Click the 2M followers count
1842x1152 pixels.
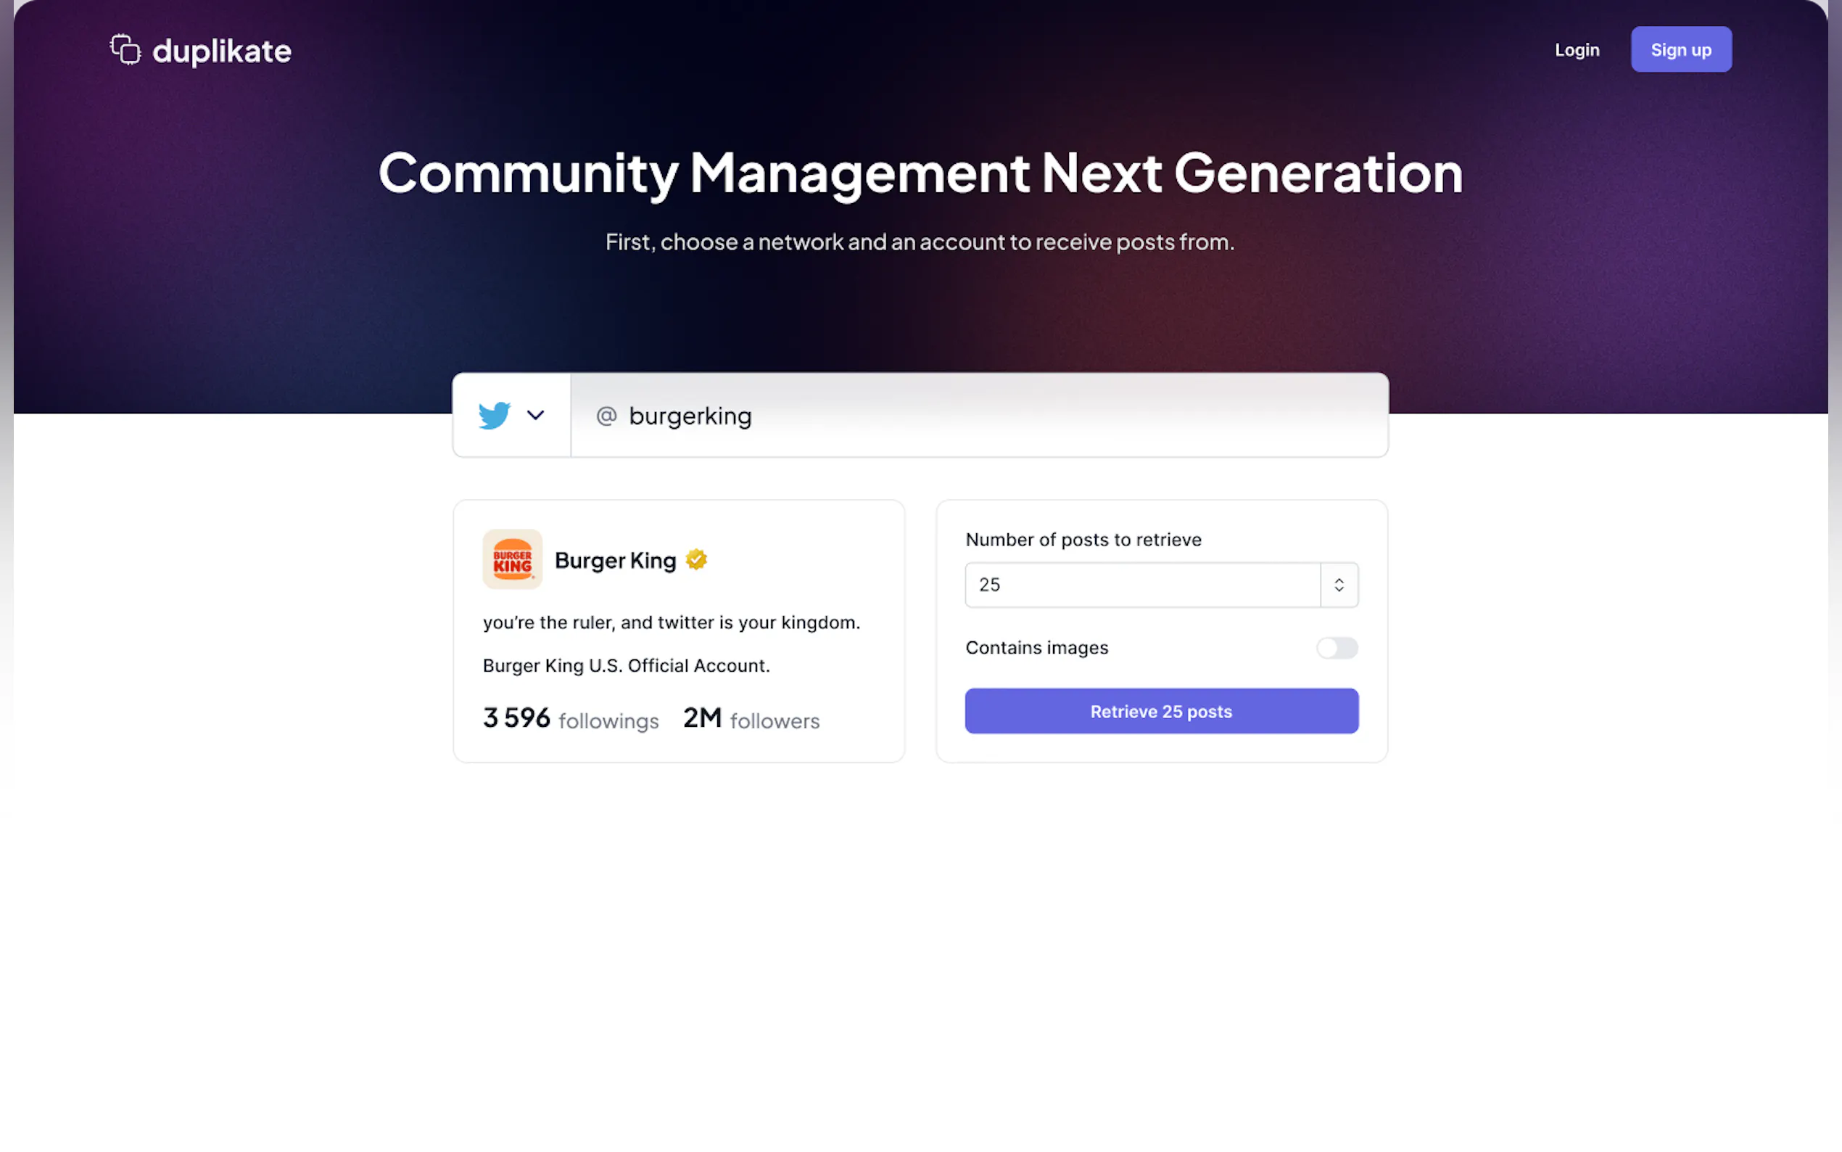[751, 718]
